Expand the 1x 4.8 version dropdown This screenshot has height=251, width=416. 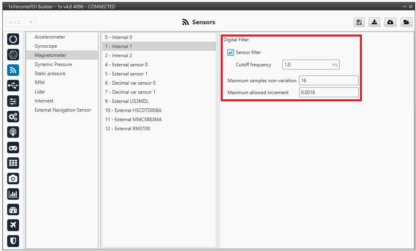coord(20,22)
